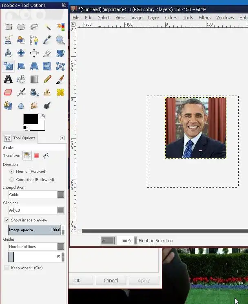The height and width of the screenshot is (304, 248).
Task: Select the Color Picker eyedropper tool
Action: (47, 40)
